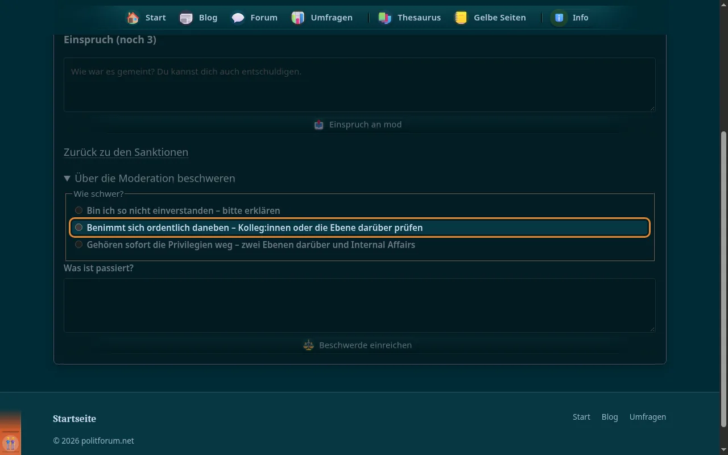Screen dimensions: 728x455
Task: Click the Gelbe Seiten notebook icon
Action: click(461, 18)
